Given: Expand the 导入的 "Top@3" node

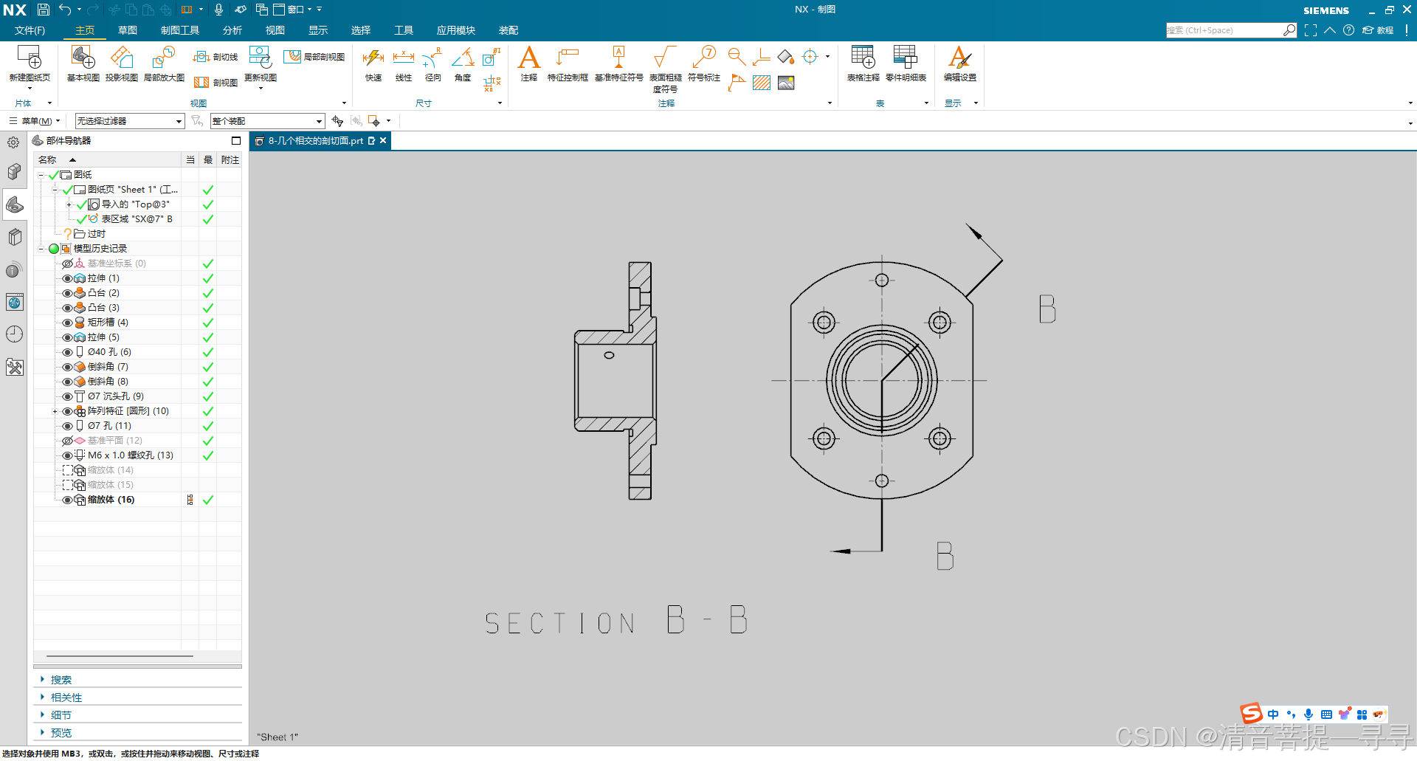Looking at the screenshot, I should (69, 204).
